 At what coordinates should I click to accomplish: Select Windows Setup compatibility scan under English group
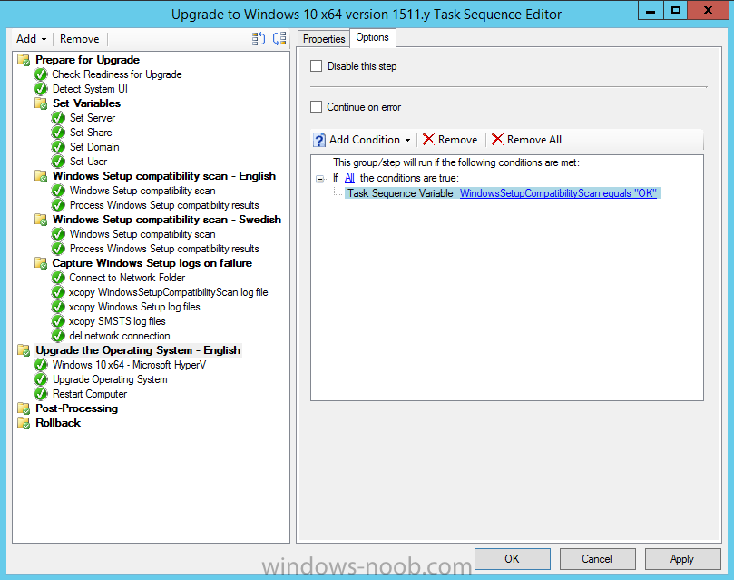(x=142, y=191)
